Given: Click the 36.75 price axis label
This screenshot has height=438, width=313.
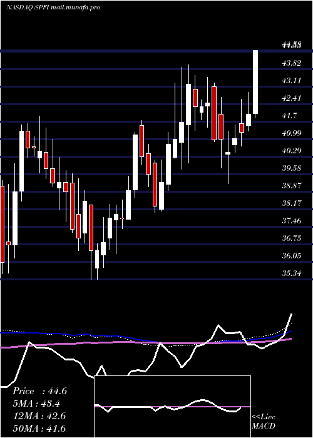Looking at the screenshot, I should [x=292, y=238].
